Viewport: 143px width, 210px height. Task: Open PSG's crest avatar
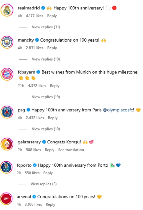pyautogui.click(x=7, y=112)
